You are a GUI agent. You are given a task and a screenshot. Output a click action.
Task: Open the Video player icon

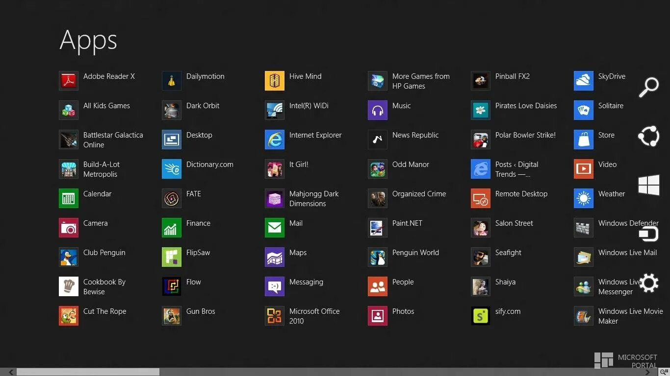584,169
